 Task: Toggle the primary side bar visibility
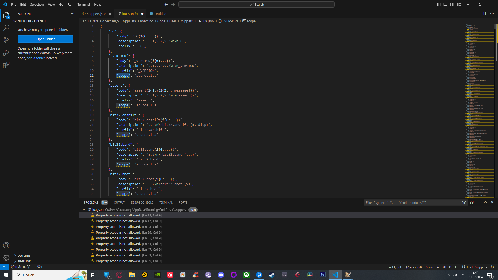(439, 4)
